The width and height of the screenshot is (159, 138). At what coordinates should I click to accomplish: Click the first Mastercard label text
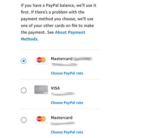pos(62,59)
